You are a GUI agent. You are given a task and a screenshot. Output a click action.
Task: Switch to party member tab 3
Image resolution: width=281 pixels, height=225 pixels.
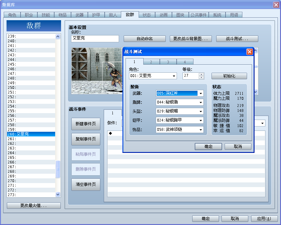[x=168, y=62]
